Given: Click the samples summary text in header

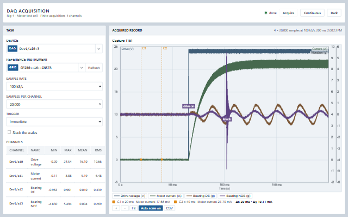Looking at the screenshot, I should click(x=308, y=30).
